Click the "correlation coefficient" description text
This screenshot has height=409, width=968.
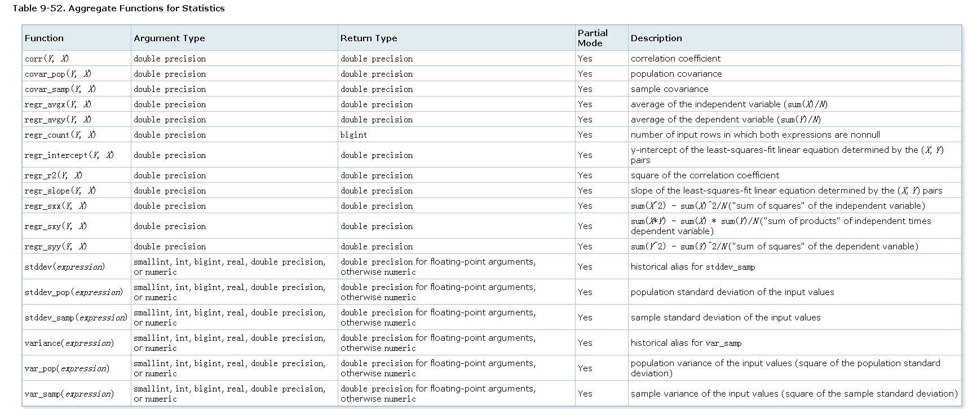675,59
